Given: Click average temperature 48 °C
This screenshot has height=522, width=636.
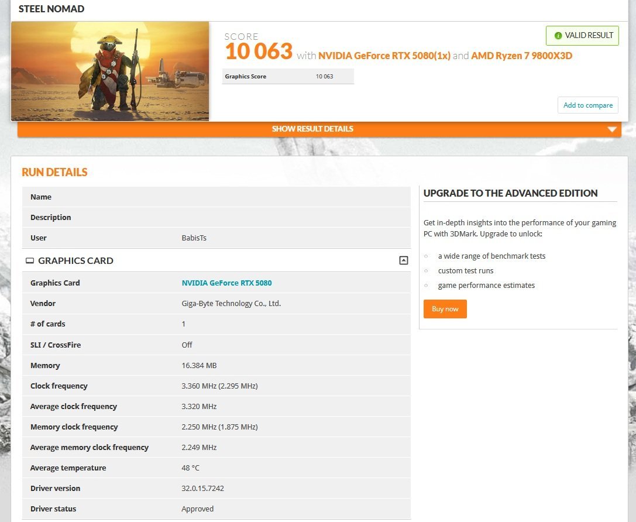Looking at the screenshot, I should [191, 468].
